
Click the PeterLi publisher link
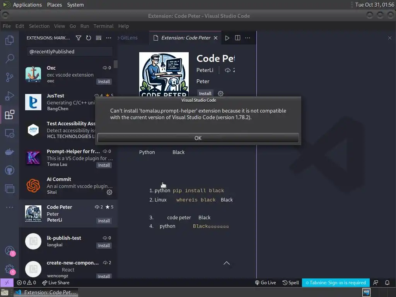pos(205,70)
